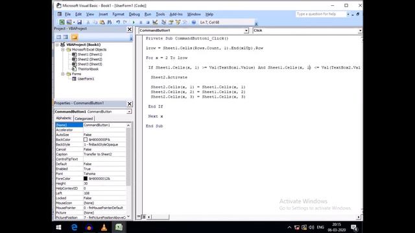Select Sheet1 (Sheet1) in the project tree
The width and height of the screenshot is (415, 233).
tap(89, 54)
